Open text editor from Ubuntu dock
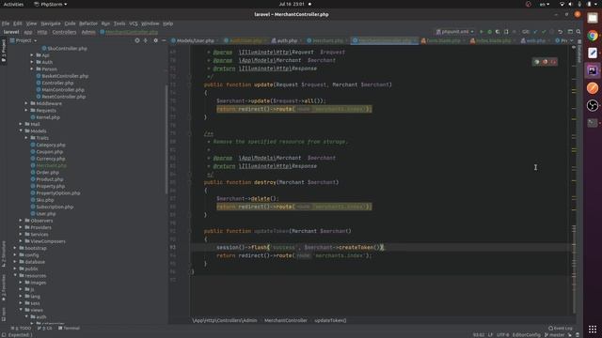 tap(593, 53)
